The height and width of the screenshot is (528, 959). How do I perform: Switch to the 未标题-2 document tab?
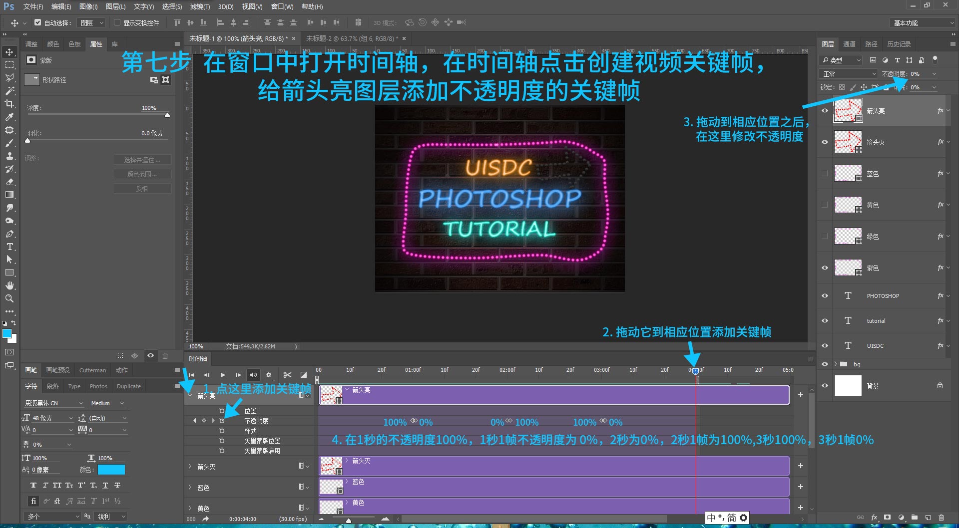click(x=353, y=38)
